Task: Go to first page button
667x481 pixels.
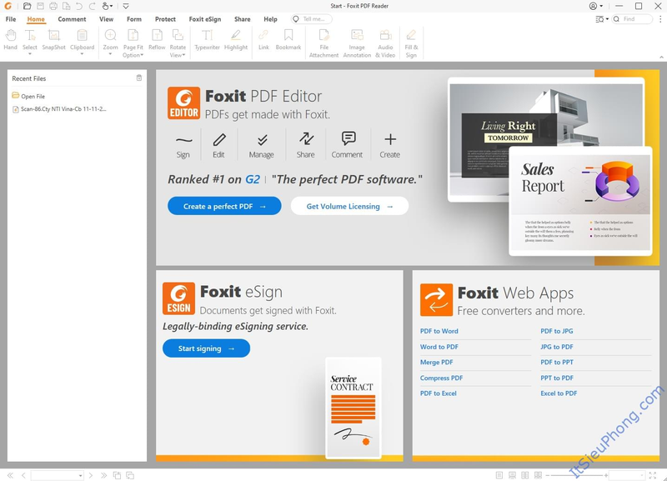Action: tap(10, 475)
